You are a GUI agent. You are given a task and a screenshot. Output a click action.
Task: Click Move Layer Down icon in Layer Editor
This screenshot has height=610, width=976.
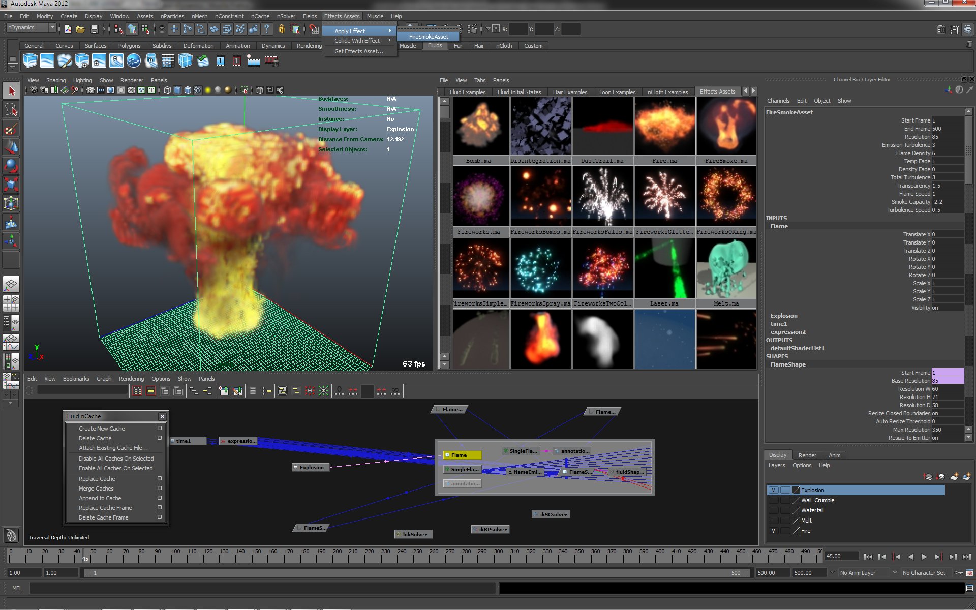click(941, 476)
